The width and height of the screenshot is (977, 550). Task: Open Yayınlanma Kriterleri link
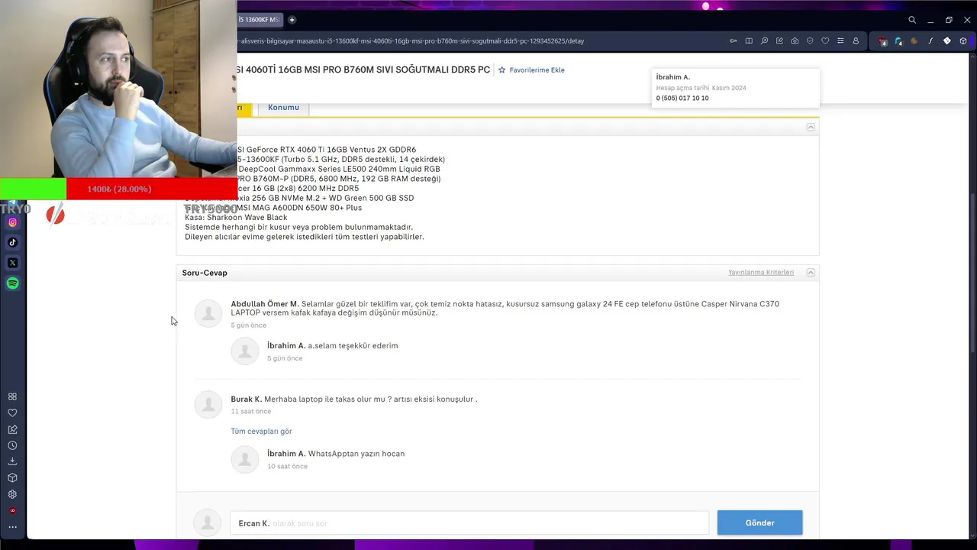[x=761, y=273]
